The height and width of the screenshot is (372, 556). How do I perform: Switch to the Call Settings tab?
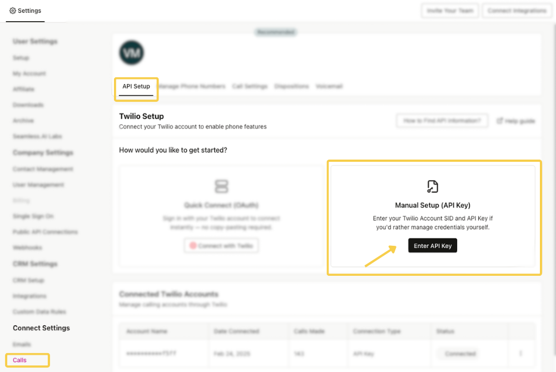click(250, 86)
